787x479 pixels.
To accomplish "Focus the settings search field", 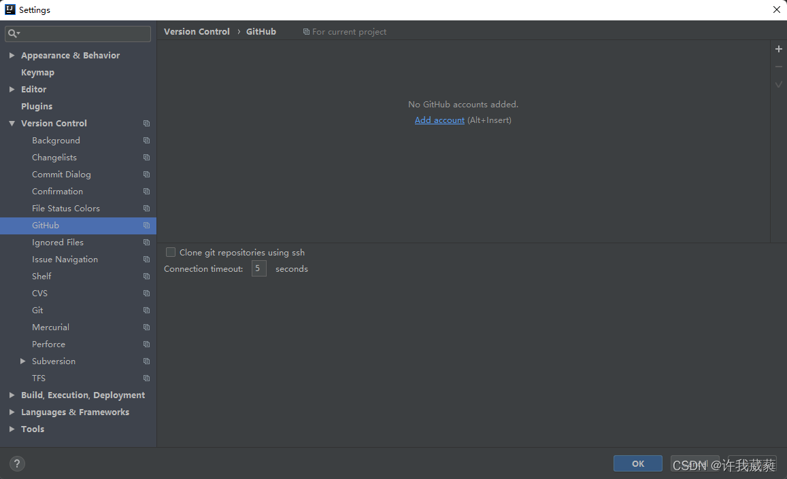I will [78, 33].
